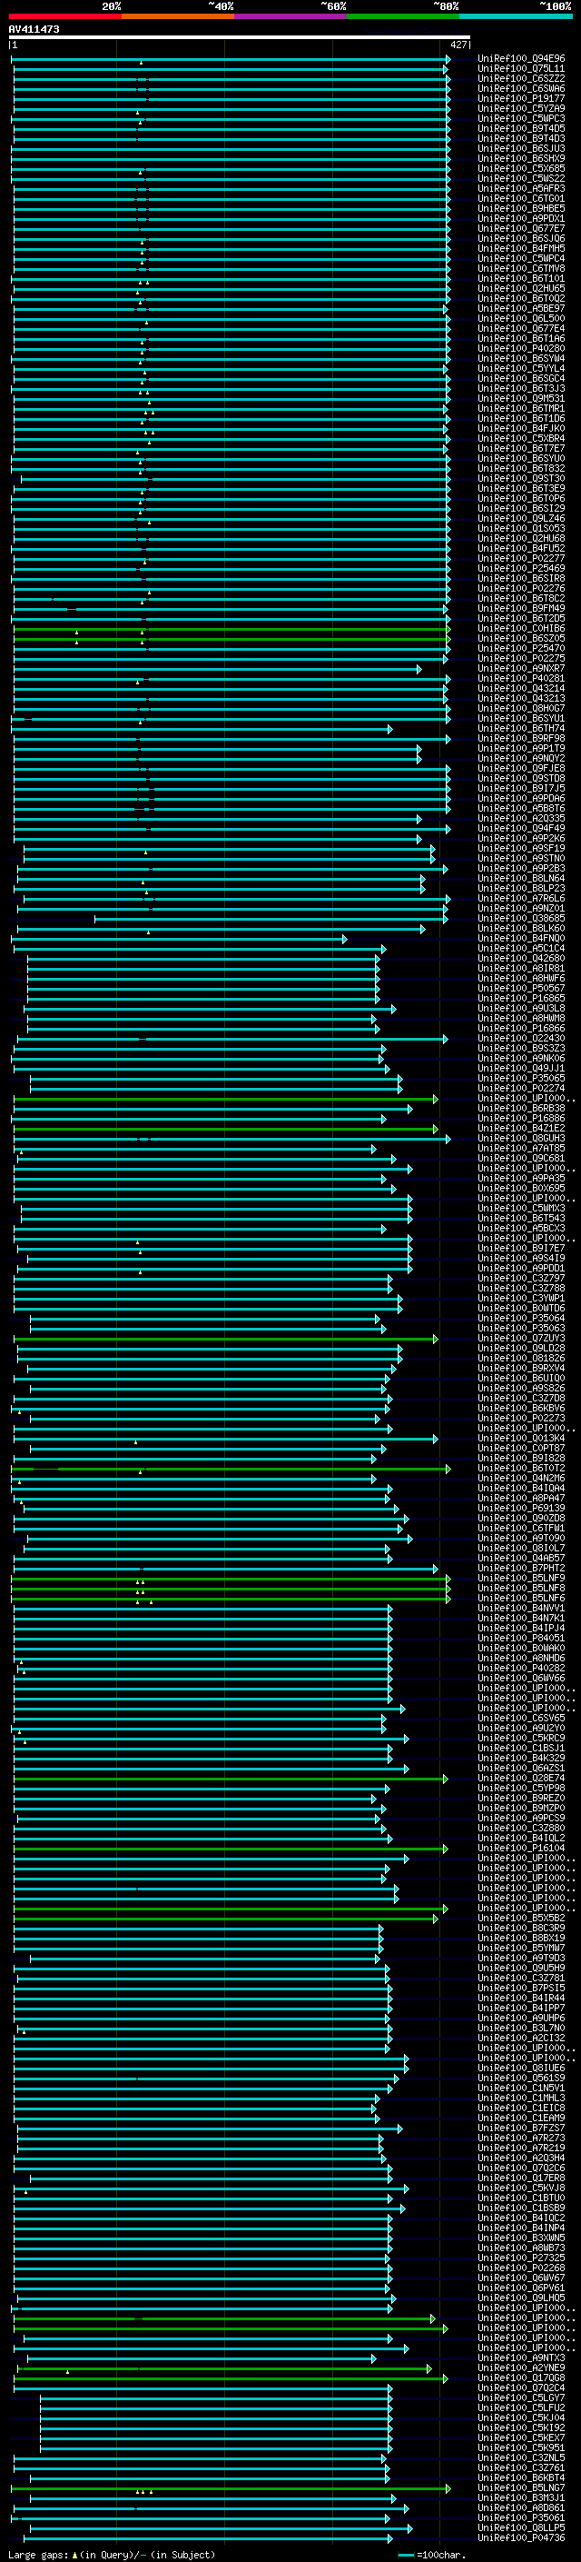Select the UniRef100_B6T3J3 label
581x2562 pixels.
521,388
